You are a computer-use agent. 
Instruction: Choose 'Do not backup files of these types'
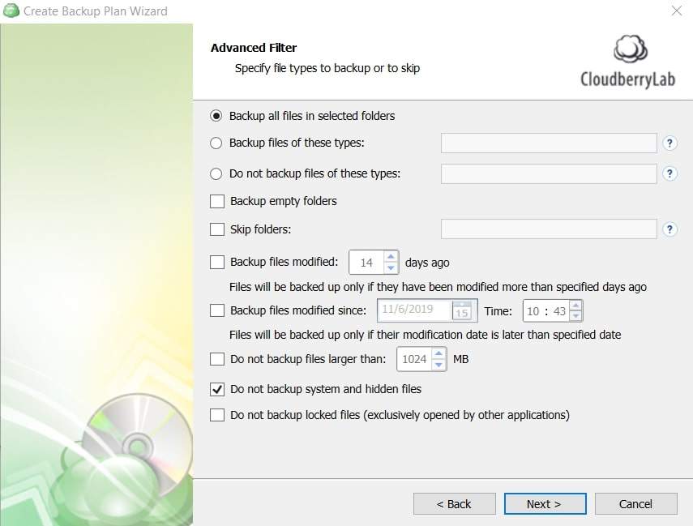[x=216, y=173]
